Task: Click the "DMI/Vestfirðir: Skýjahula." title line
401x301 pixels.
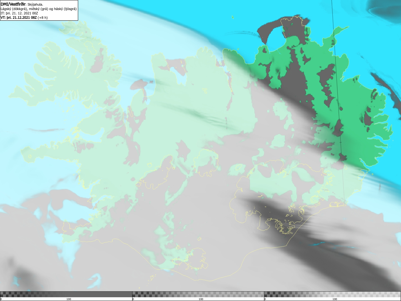Action: click(x=22, y=4)
